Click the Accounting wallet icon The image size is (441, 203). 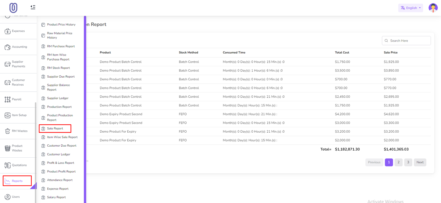pyautogui.click(x=7, y=47)
